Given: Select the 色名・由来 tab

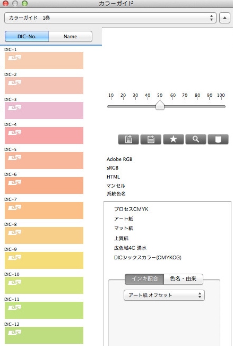Looking at the screenshot, I should click(183, 279).
